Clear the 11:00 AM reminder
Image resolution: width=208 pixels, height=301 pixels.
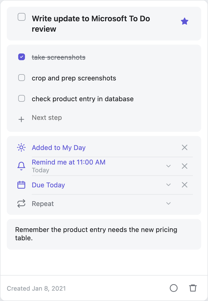[185, 166]
